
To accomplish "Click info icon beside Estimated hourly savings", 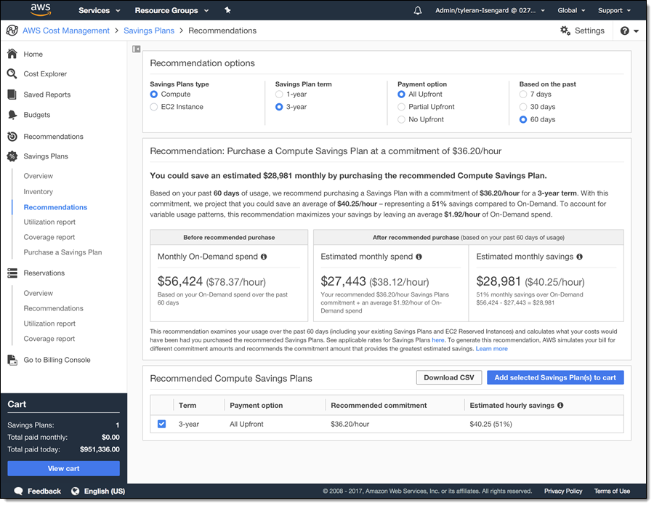I will 560,405.
